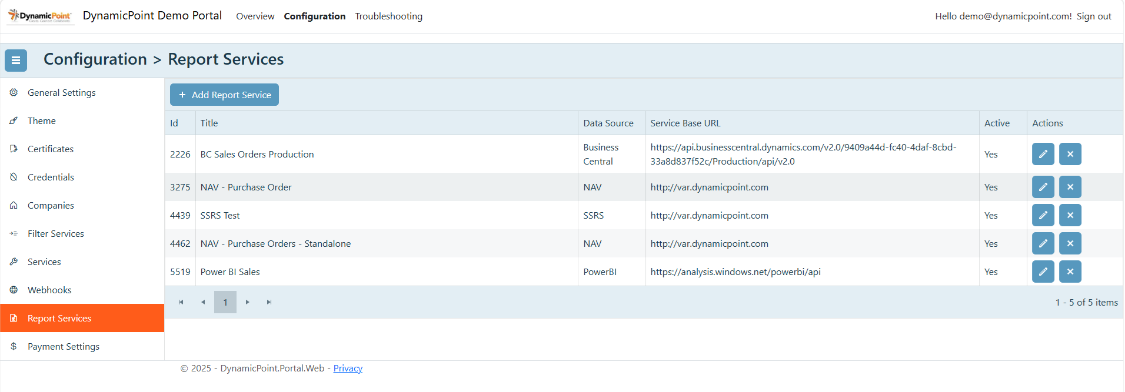Click the Companies home icon
Screen dimensions: 1125x392
coord(14,205)
